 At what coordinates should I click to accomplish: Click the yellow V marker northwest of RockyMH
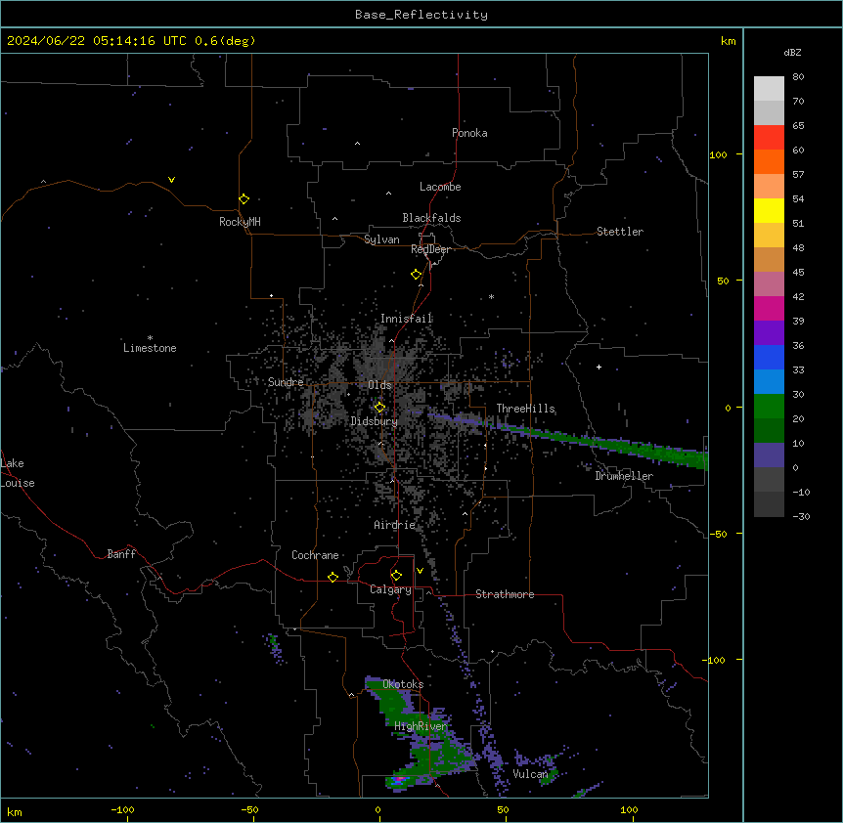point(171,180)
